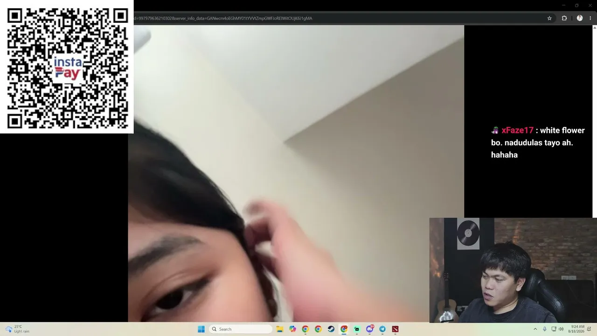The width and height of the screenshot is (597, 336).
Task: Click the microphone icon in the system tray
Action: click(544, 329)
